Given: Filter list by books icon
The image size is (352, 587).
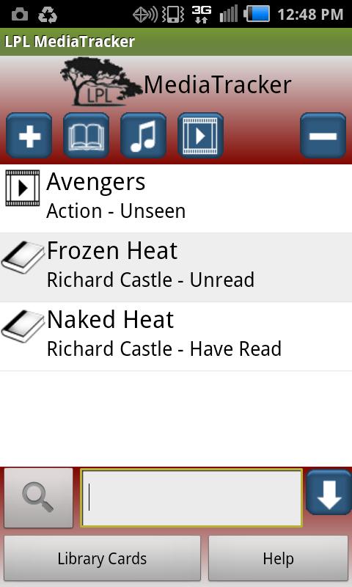Looking at the screenshot, I should (x=87, y=136).
